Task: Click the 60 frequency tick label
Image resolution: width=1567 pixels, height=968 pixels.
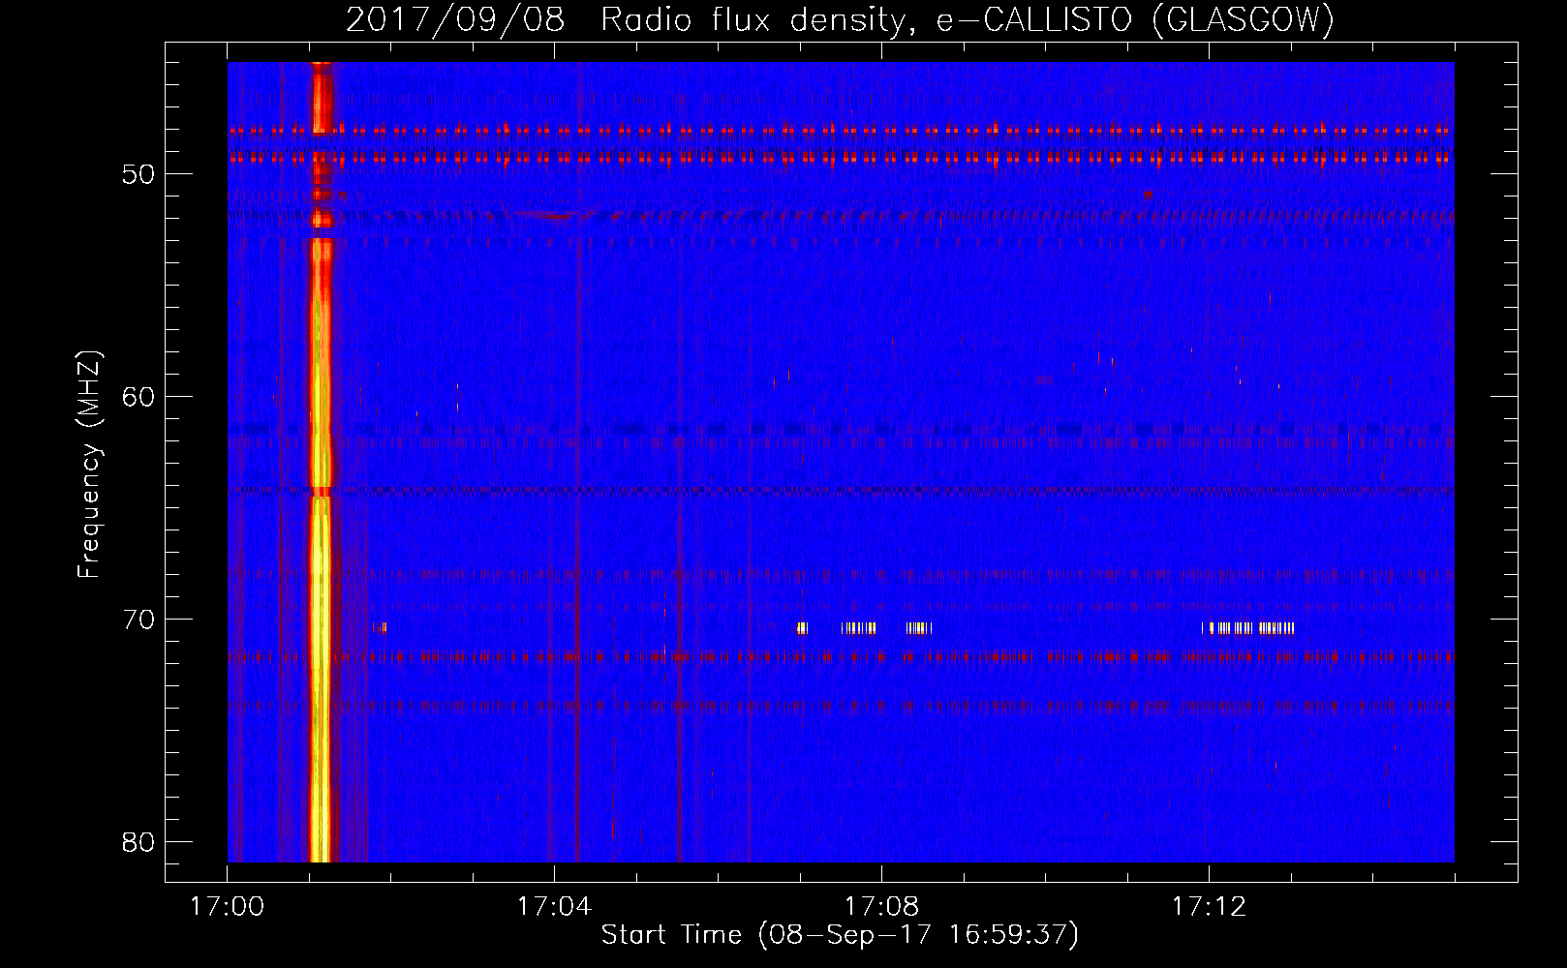Action: click(x=138, y=397)
